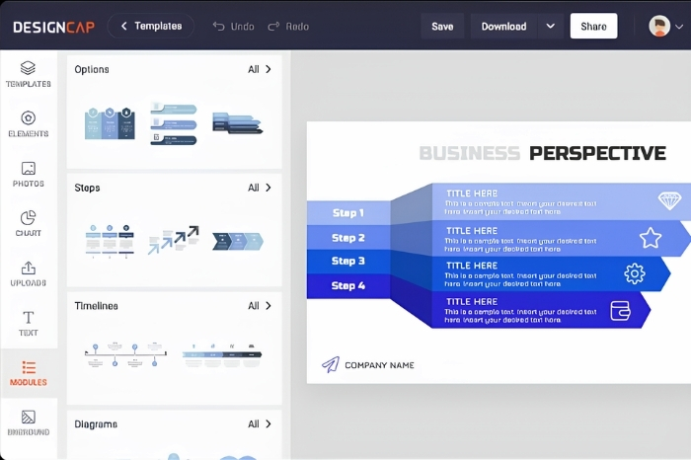Select the PERSPECTIVE heading text

coord(597,153)
